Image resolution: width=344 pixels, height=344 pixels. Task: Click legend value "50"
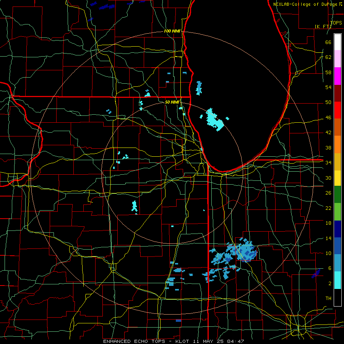pyautogui.click(x=328, y=102)
